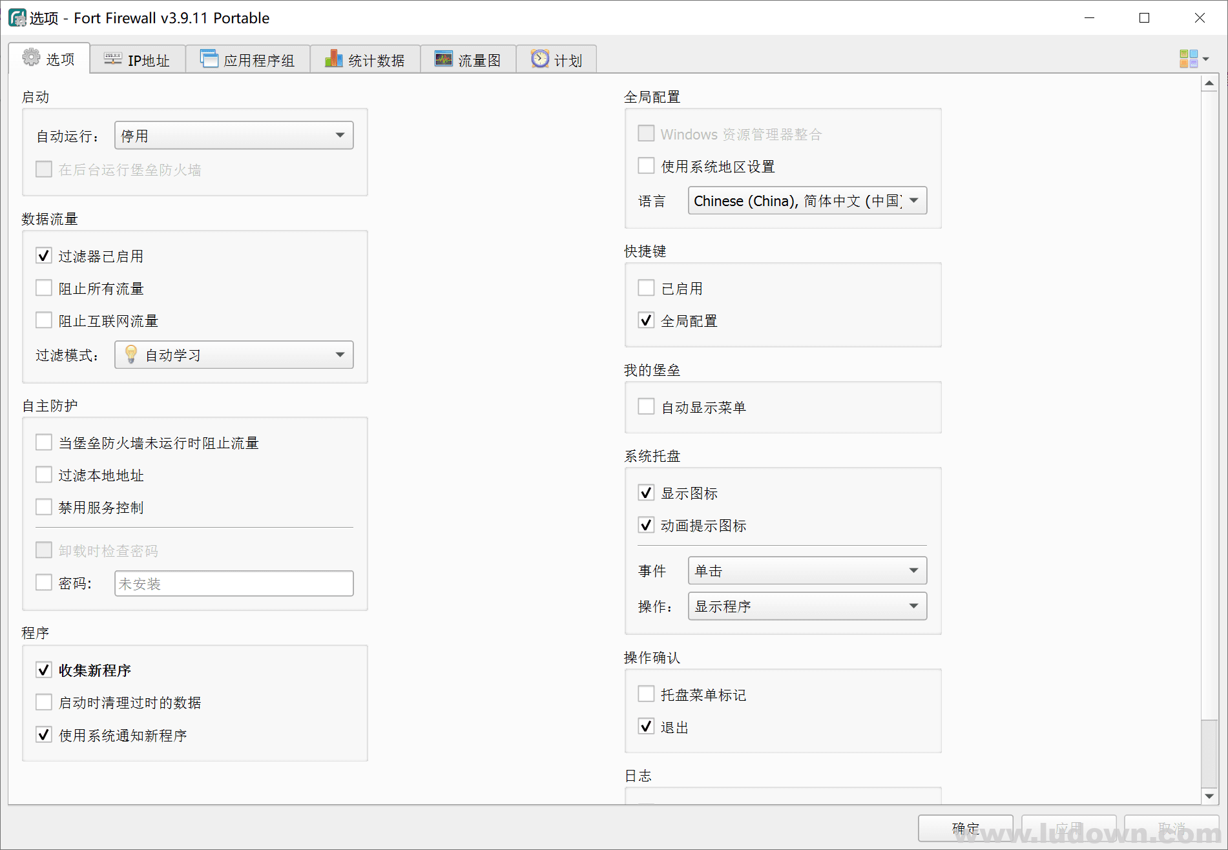Check 当堡垒防火墙未运行时阻止流量
The height and width of the screenshot is (850, 1228).
(x=44, y=442)
